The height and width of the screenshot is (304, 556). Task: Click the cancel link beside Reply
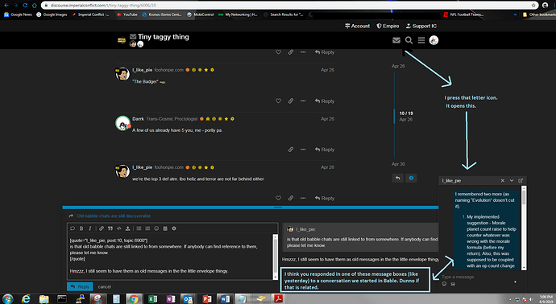(105, 286)
